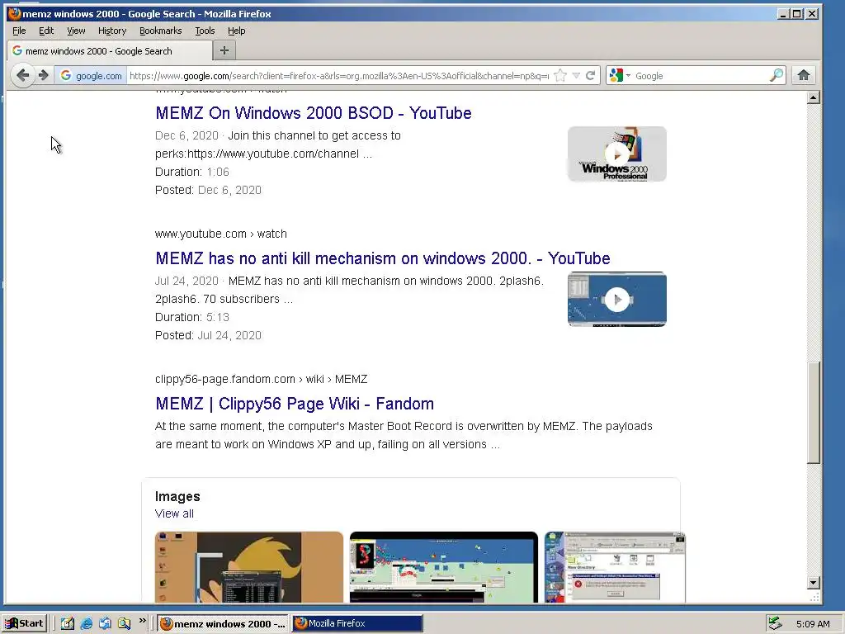845x634 pixels.
Task: Click Show Desktop quick launch icon
Action: (x=68, y=624)
